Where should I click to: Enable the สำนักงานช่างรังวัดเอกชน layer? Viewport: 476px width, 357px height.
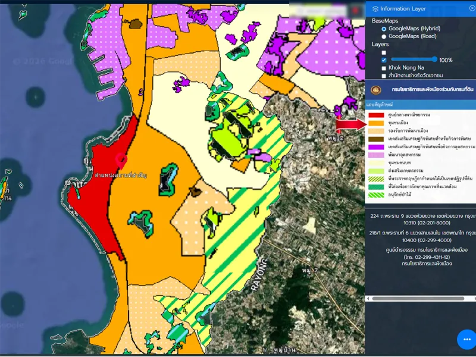(x=384, y=76)
